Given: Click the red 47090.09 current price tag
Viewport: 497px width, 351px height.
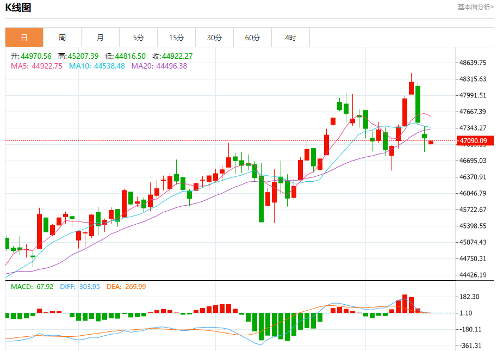Looking at the screenshot, I should point(475,141).
